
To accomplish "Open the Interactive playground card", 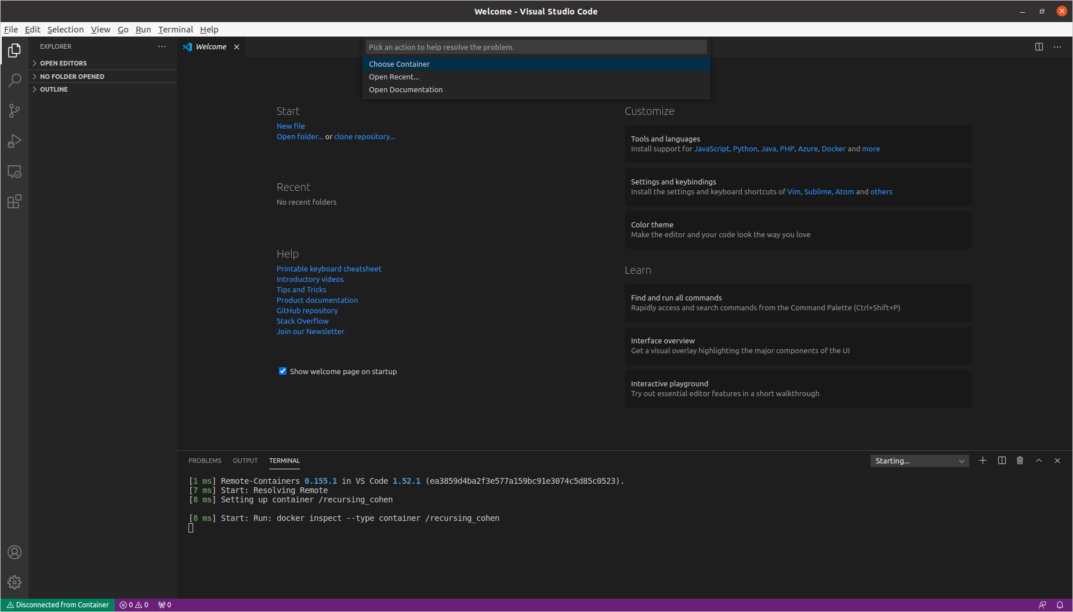I will pos(798,389).
